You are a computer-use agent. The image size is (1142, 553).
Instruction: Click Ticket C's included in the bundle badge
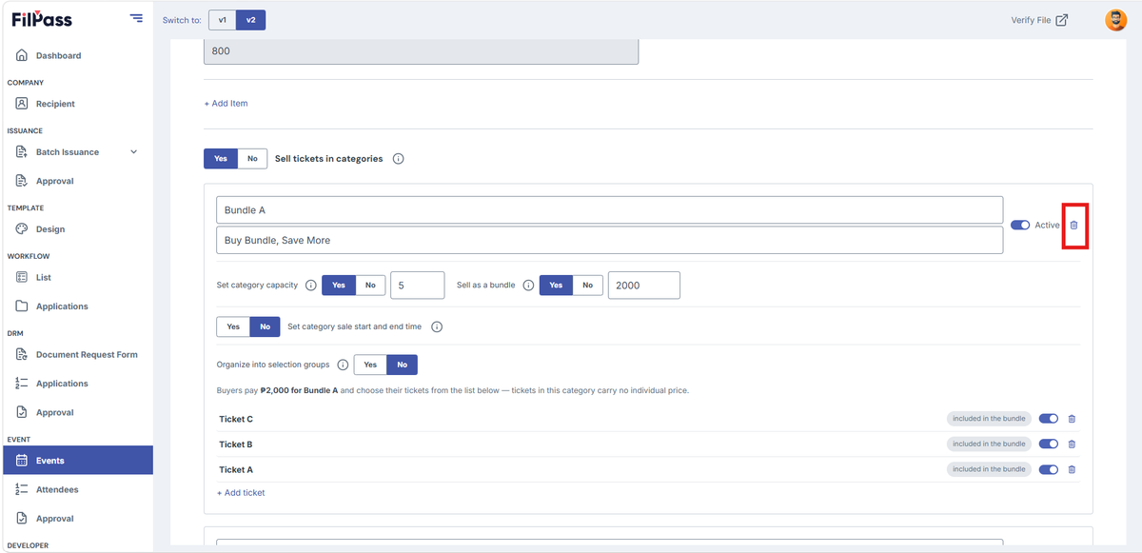[x=989, y=419]
